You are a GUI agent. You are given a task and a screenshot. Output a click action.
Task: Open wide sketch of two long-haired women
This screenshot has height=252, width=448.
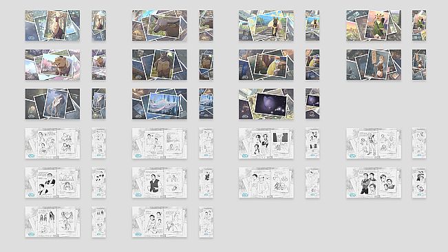click(x=52, y=222)
